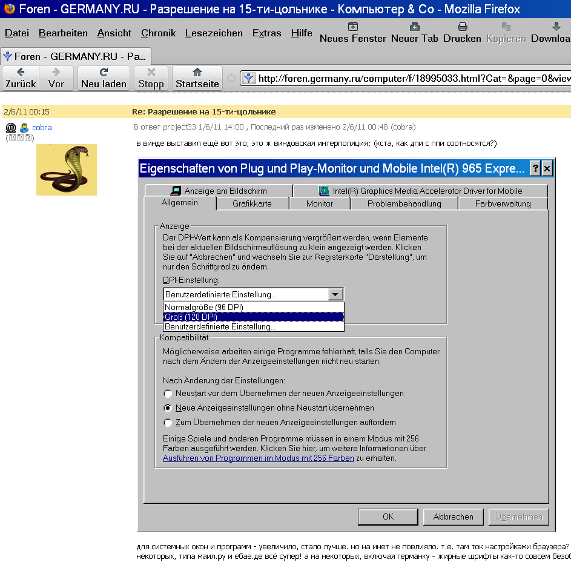This screenshot has width=571, height=568.
Task: Open Intel Graphics Media Accelerator Driver tab
Action: [420, 190]
